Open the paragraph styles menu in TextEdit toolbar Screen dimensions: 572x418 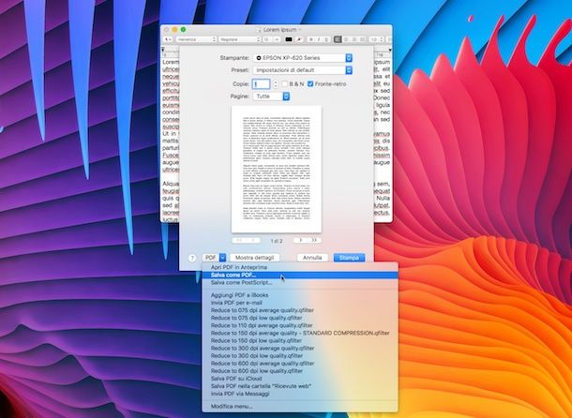coord(168,39)
